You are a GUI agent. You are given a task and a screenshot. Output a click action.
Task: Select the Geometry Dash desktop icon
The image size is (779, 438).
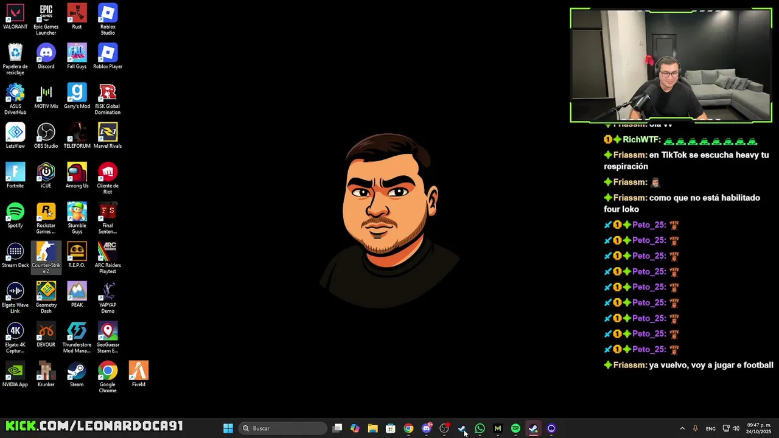pyautogui.click(x=46, y=298)
